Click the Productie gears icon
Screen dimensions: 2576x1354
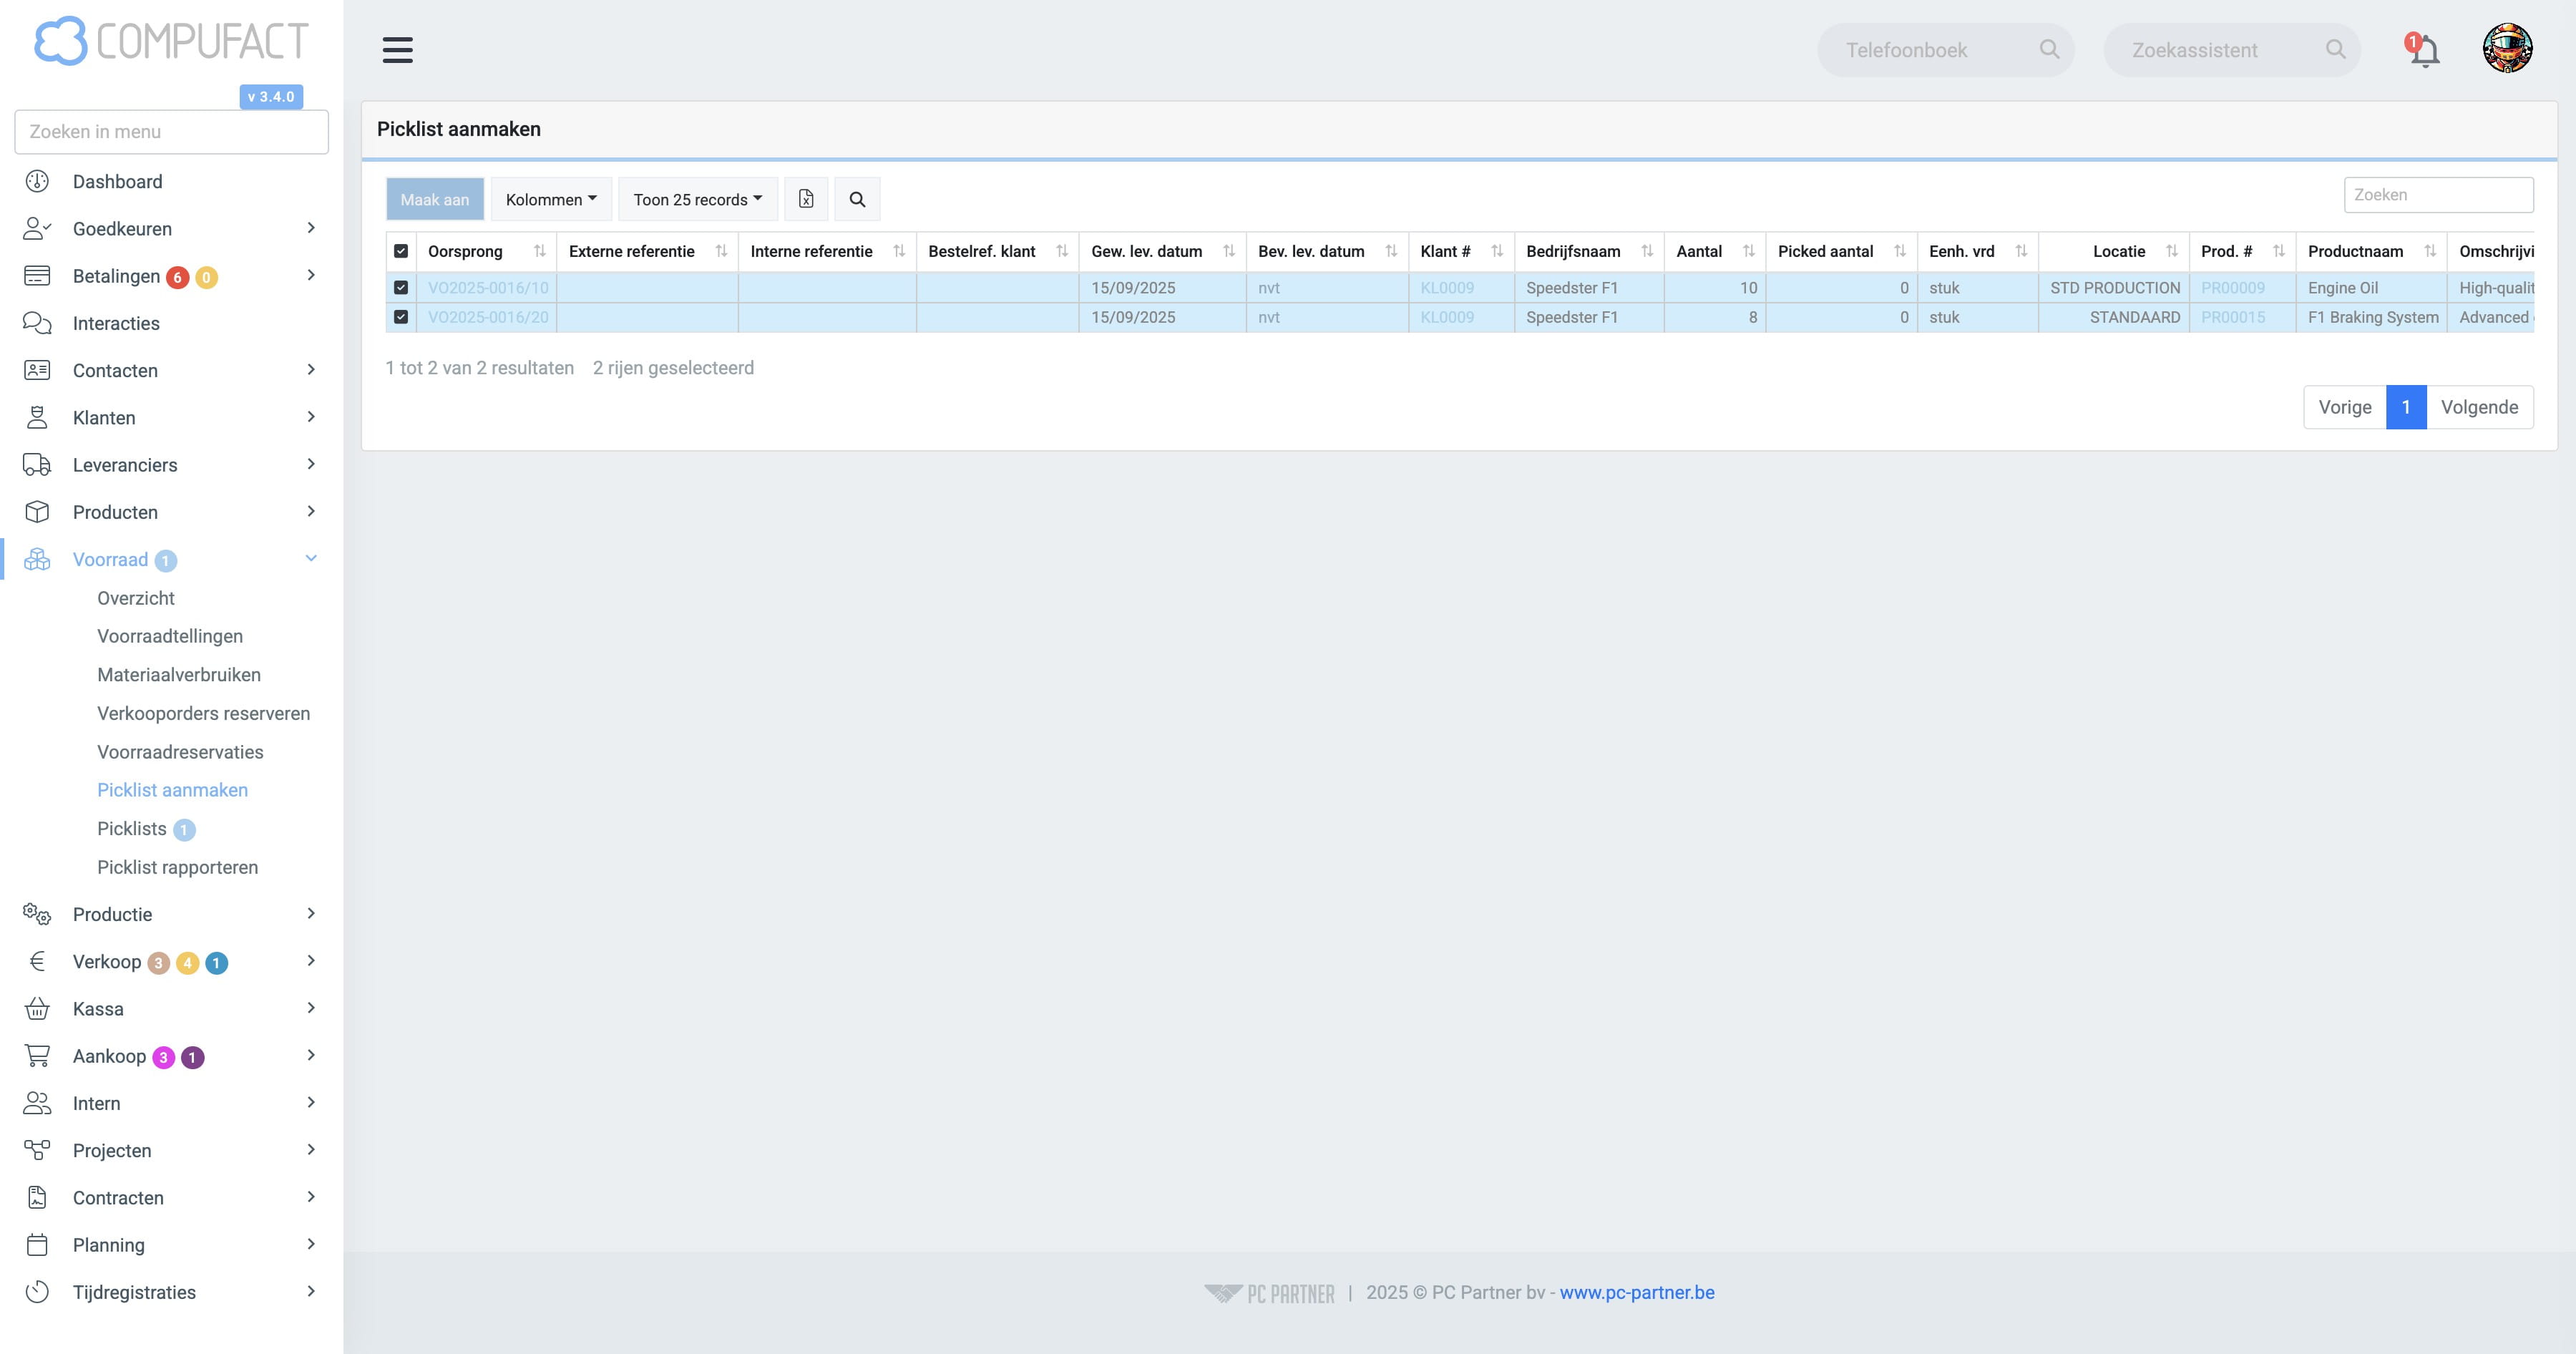coord(37,914)
